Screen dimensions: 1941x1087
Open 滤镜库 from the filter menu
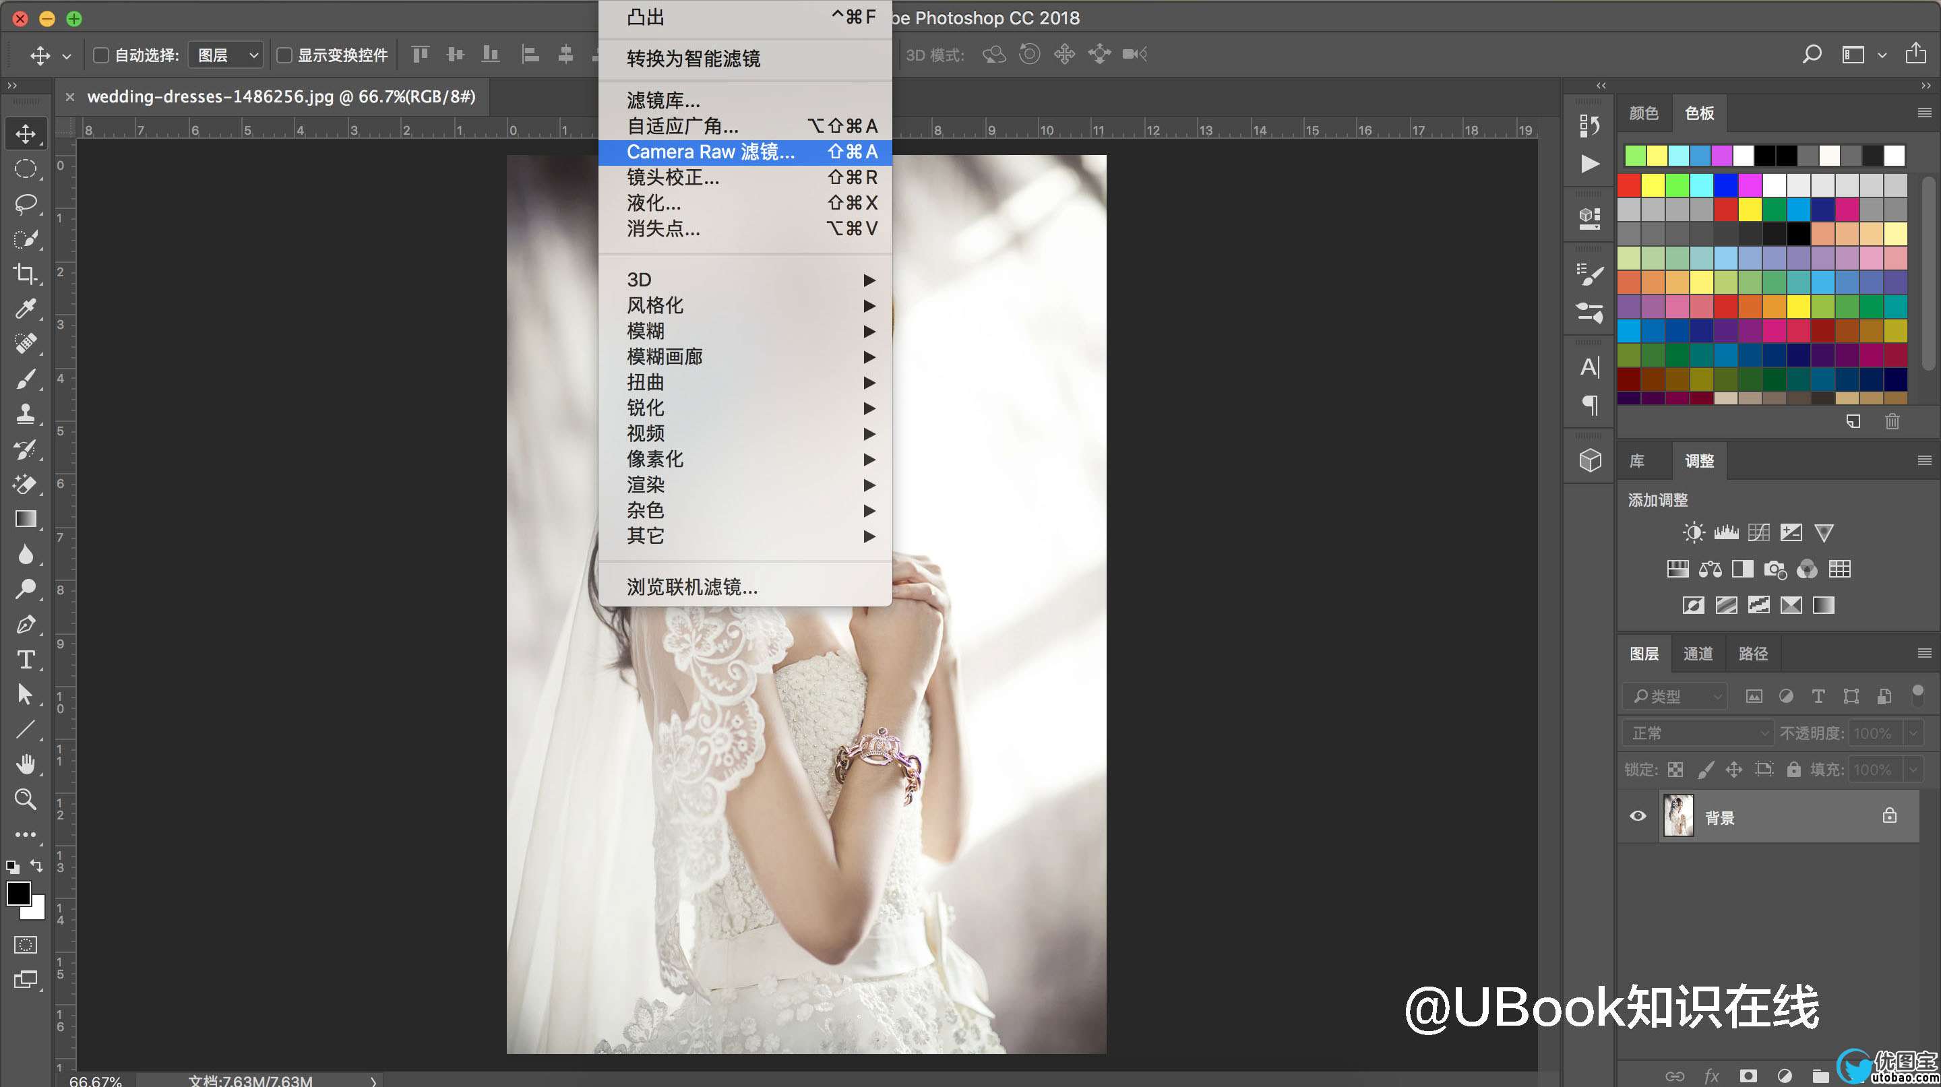(x=745, y=100)
